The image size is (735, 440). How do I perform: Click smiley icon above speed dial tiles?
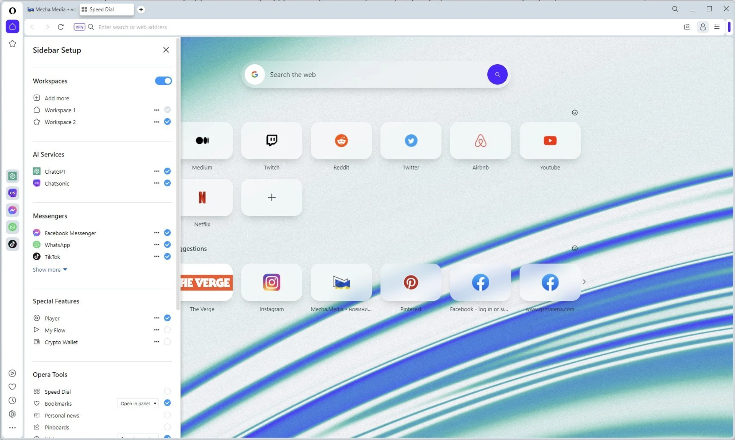575,112
